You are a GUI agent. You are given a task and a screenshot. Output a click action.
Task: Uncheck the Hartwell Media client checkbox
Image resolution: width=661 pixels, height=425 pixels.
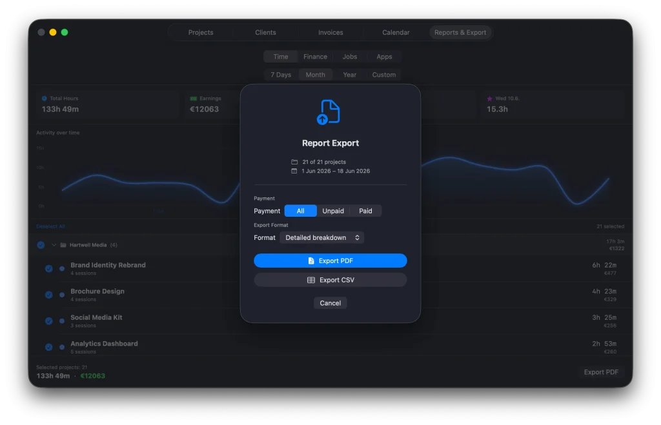tap(41, 244)
